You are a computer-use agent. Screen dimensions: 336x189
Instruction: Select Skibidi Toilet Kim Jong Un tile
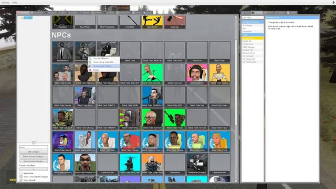152,141
